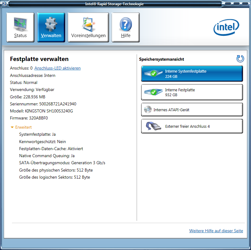251x250 pixels.
Task: Select Internes ATAPI-Gerät entry
Action: 192,110
